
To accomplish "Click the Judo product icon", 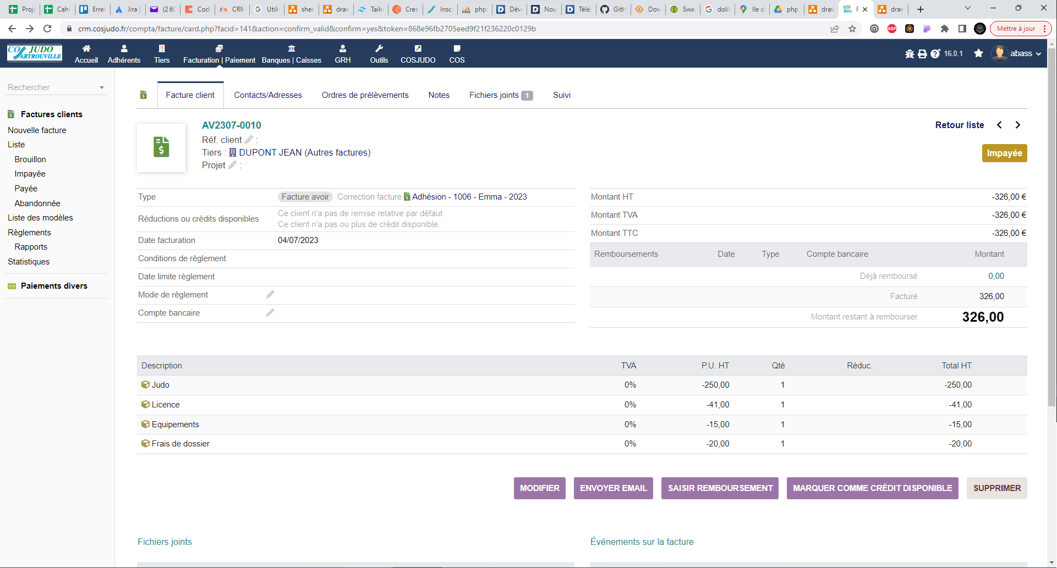I will tap(145, 384).
